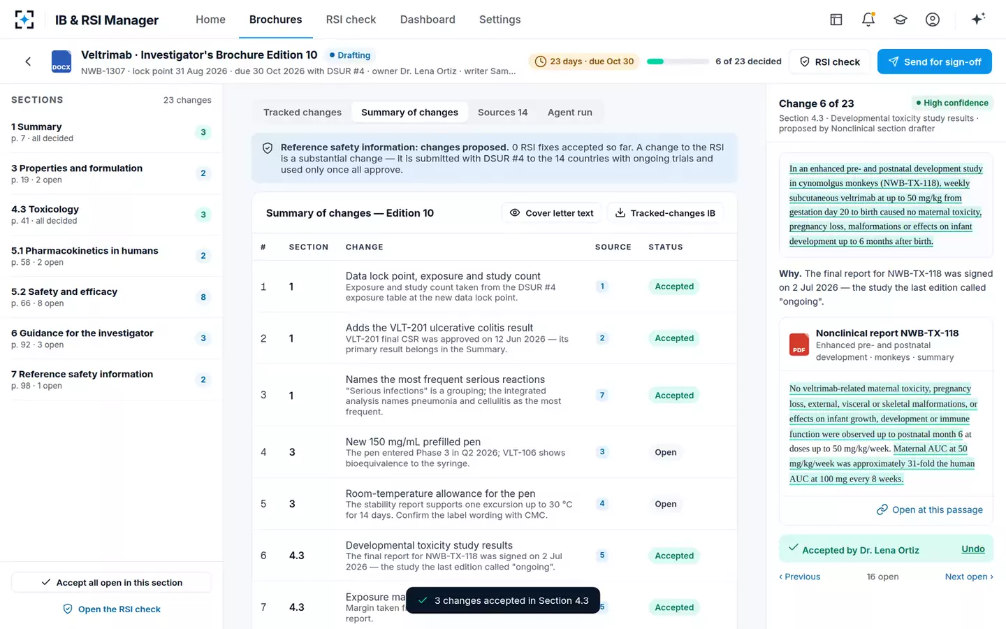
Task: View the Cover letter text
Action: pyautogui.click(x=551, y=213)
